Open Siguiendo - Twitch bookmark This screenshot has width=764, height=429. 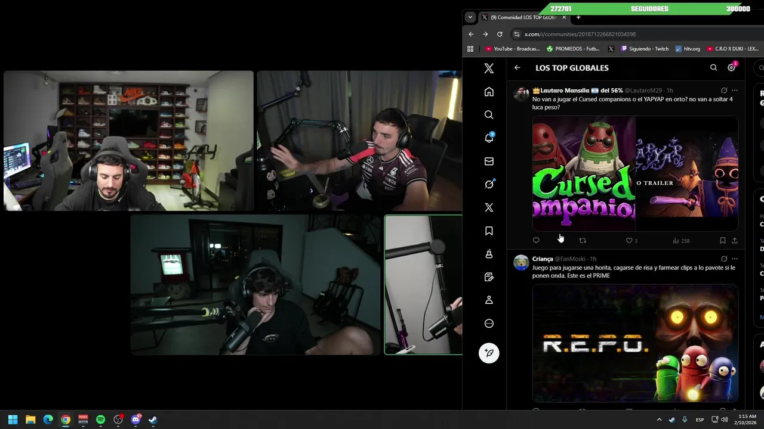[645, 49]
